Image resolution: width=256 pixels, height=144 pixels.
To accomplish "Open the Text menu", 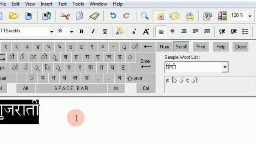I will [62, 4].
